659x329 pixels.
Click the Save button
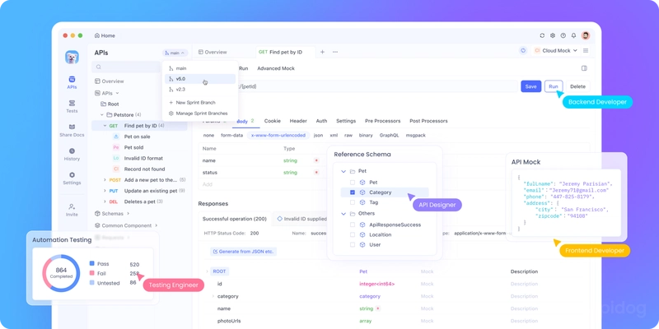(x=530, y=86)
